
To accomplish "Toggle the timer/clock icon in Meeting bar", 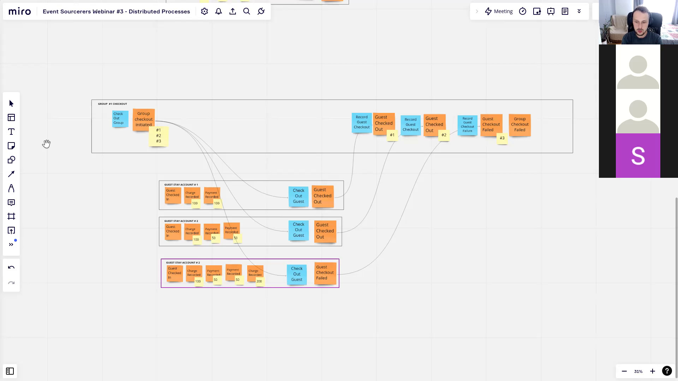I will tap(523, 11).
